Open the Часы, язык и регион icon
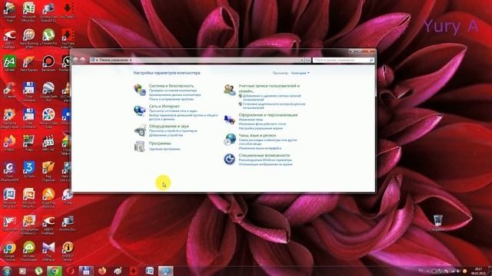 point(230,140)
